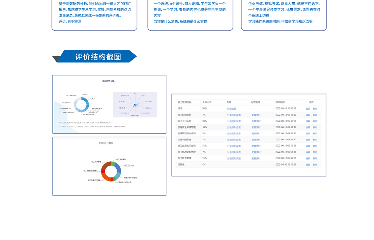Click the 创建时间 column header
The image size is (374, 240).
(x=280, y=102)
